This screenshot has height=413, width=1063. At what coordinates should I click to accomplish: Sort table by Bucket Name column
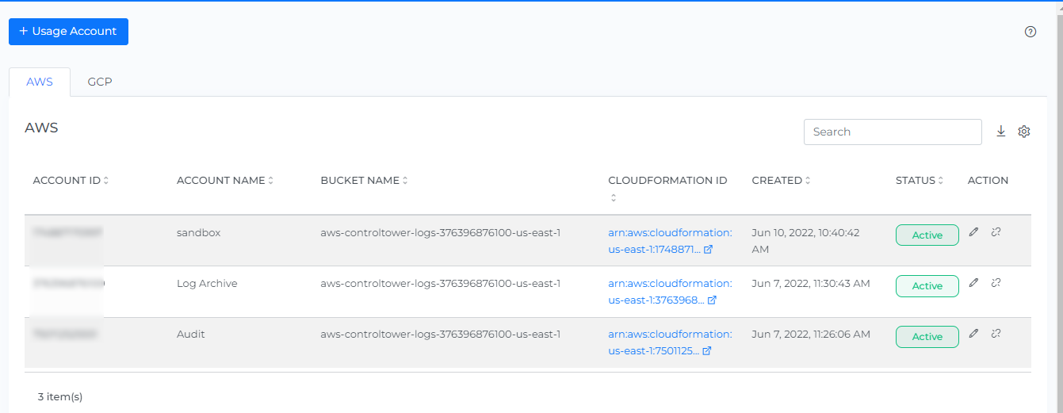click(405, 181)
